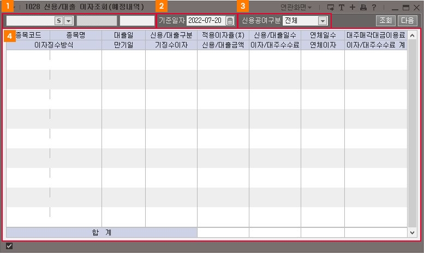The height and width of the screenshot is (253, 424).
Task: Click the 종목명 column header
Action: 76,35
